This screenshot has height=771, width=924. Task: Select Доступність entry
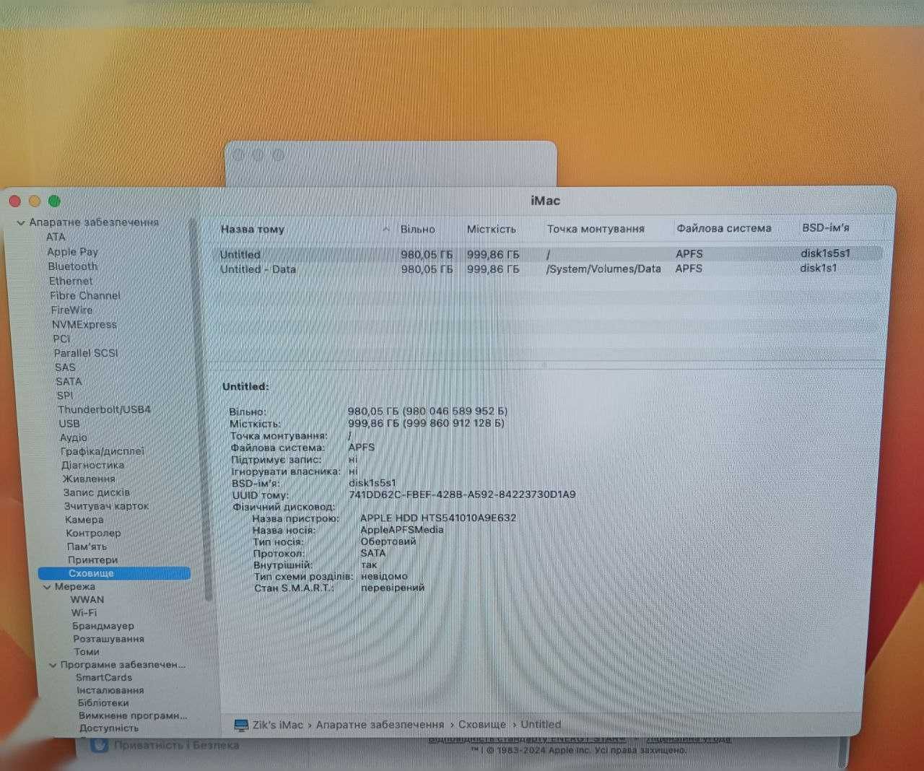(x=109, y=728)
